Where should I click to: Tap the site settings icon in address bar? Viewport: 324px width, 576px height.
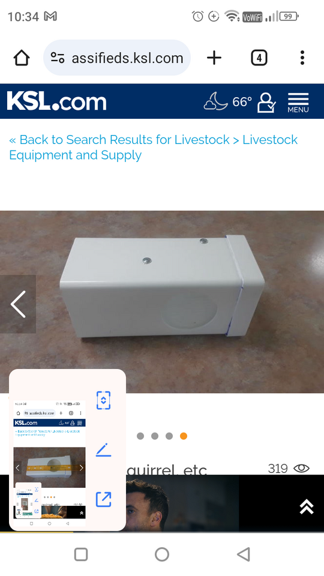tap(58, 58)
